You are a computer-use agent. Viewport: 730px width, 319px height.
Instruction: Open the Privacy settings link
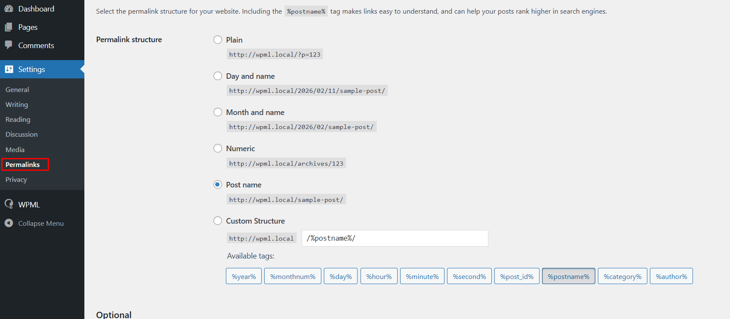coord(16,179)
